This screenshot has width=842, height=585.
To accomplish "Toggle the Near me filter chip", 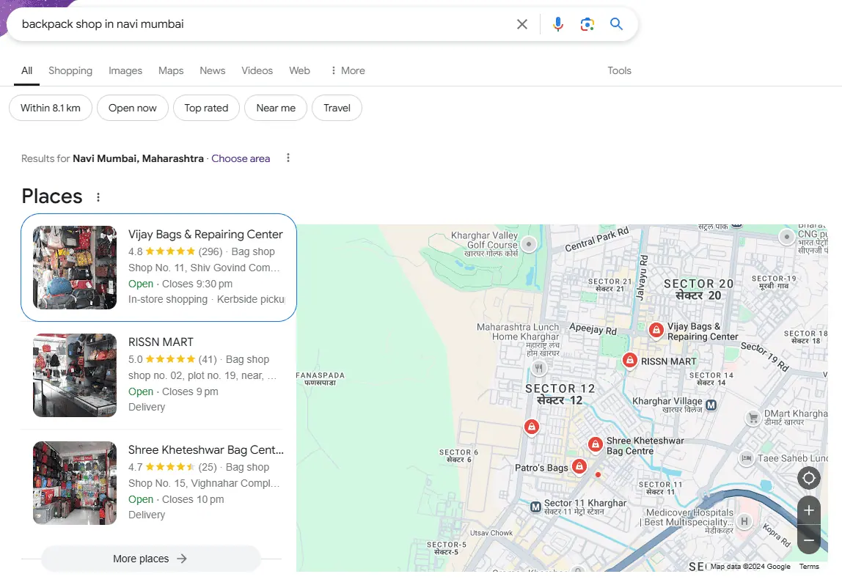I will [x=276, y=108].
